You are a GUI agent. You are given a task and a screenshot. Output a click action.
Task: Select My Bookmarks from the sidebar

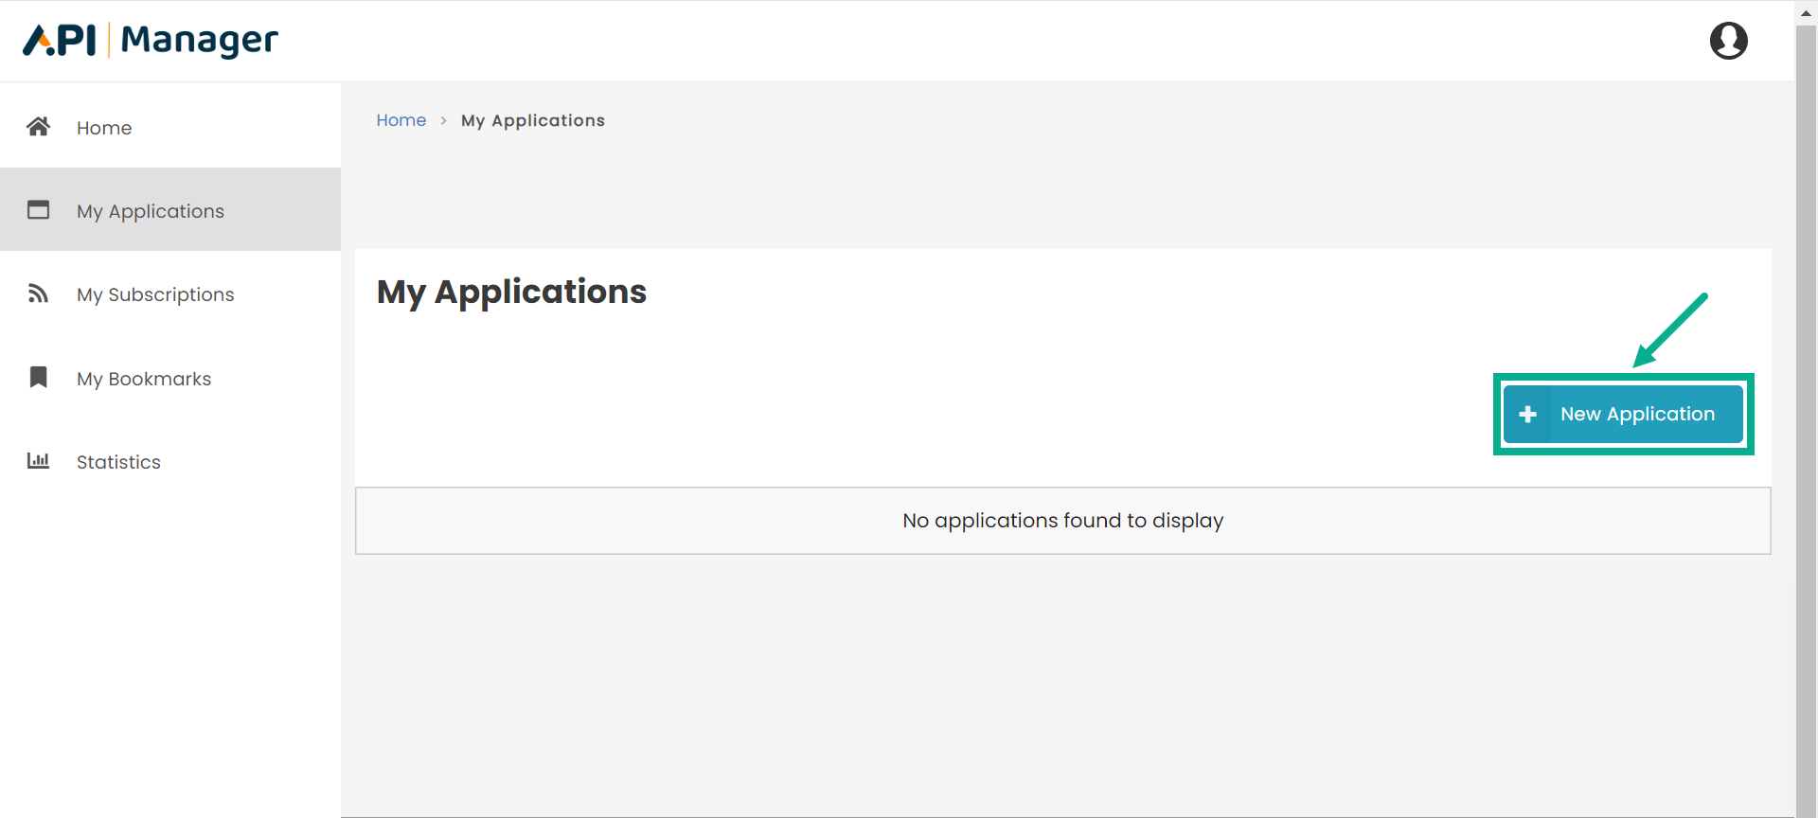(143, 378)
